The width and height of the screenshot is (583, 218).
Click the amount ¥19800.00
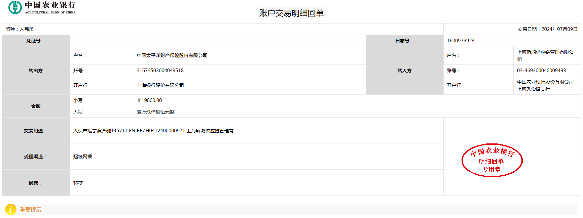(150, 100)
